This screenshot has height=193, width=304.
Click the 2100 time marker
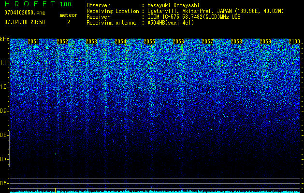(294, 41)
